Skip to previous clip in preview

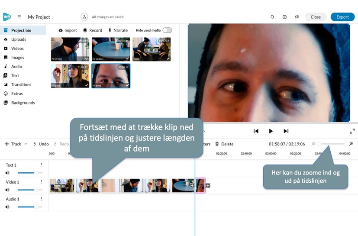(256, 131)
